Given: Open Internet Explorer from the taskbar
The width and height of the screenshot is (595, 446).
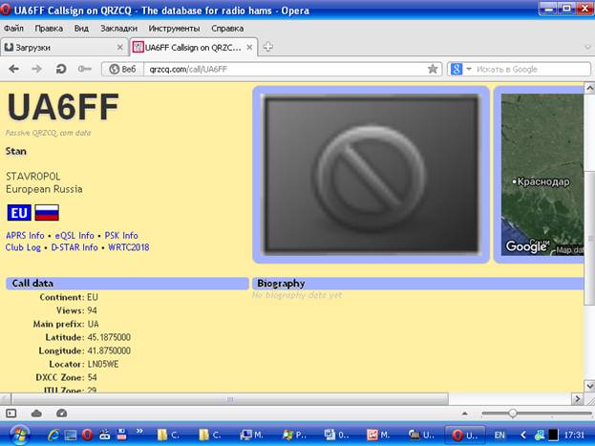Looking at the screenshot, I should click(x=53, y=435).
